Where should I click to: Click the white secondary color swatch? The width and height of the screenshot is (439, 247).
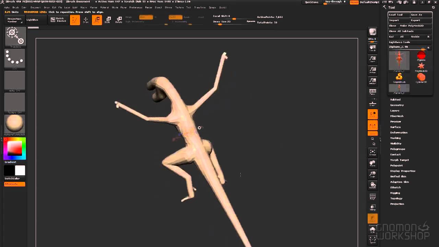point(20,170)
